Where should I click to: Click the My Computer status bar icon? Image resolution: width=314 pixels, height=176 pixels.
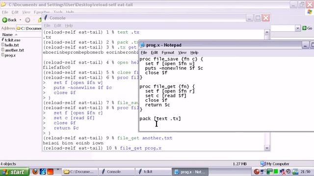[263, 164]
